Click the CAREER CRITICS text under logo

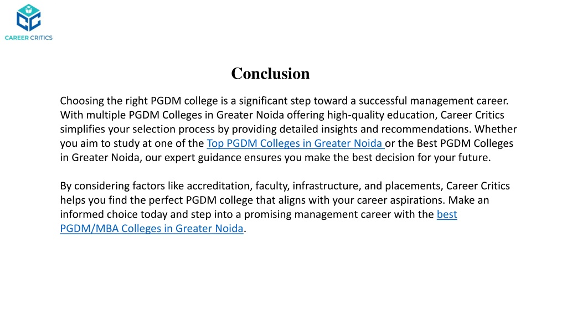pos(29,38)
